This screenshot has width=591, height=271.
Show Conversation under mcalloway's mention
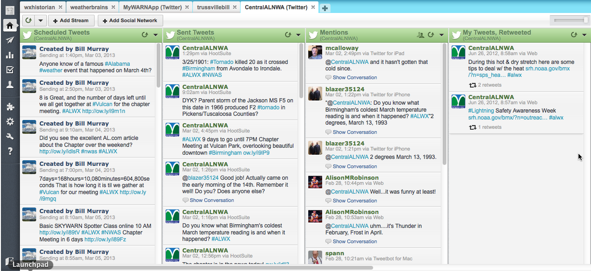click(355, 77)
